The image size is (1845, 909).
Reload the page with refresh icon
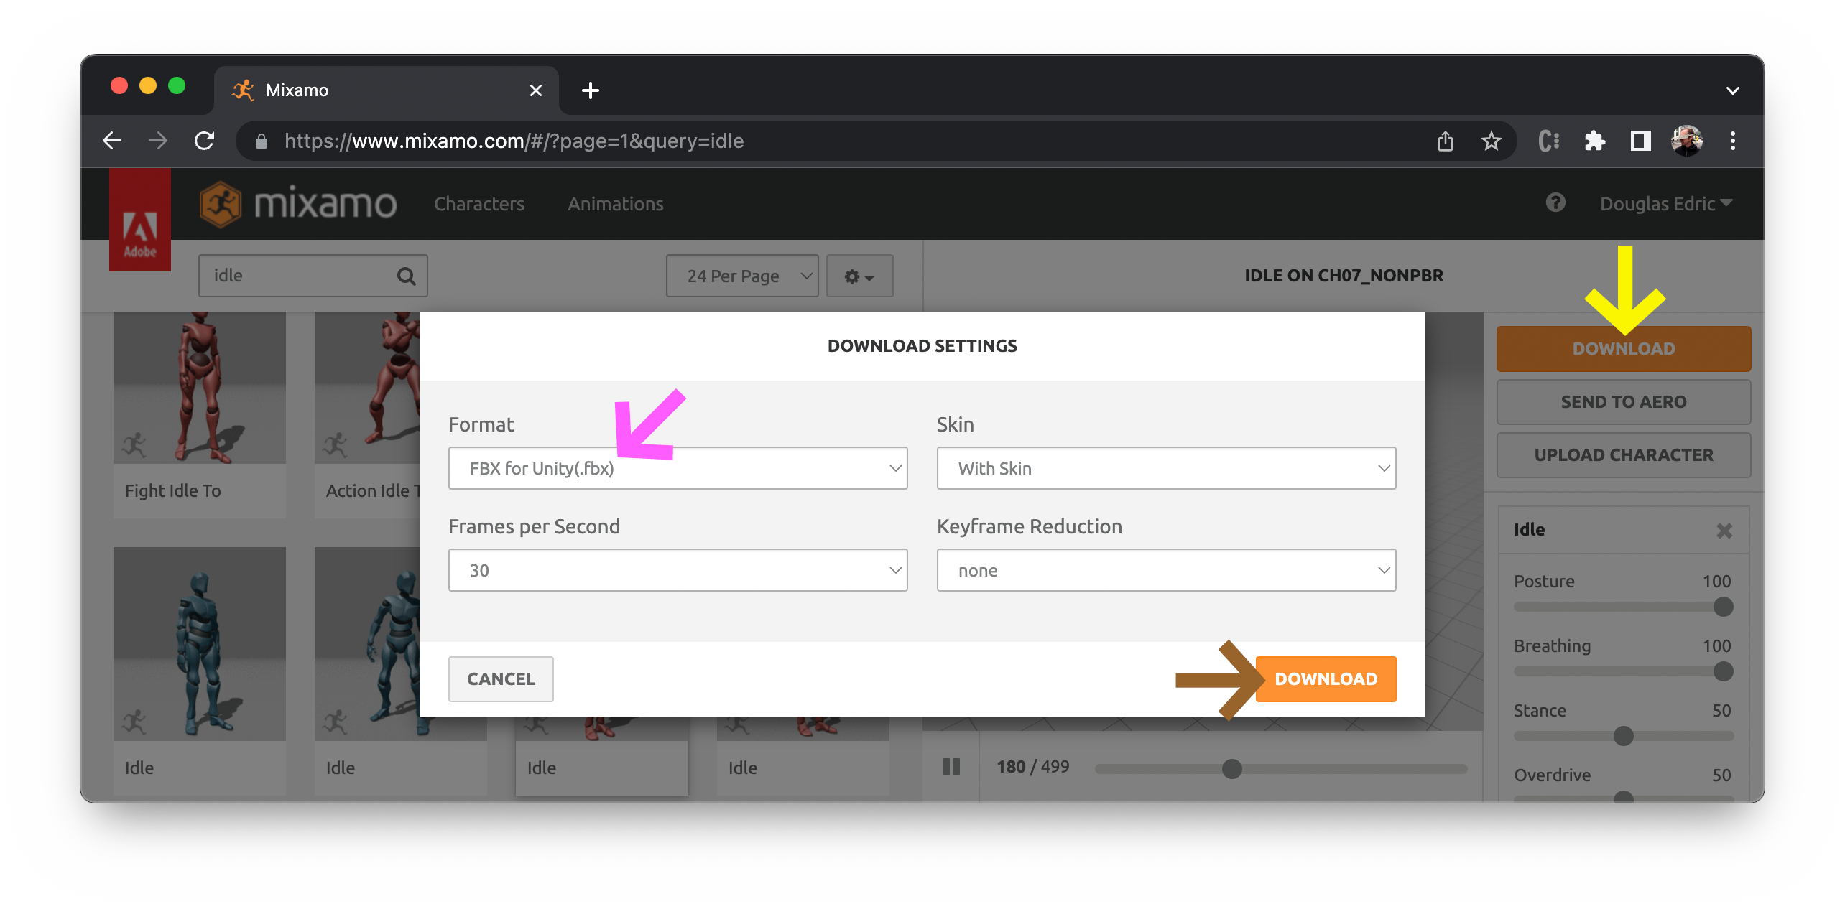(205, 141)
